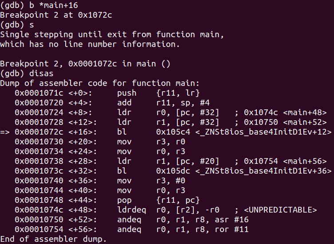The height and width of the screenshot is (244, 334).
Task: Click the '(gdb) s' step command
Action: (x=17, y=25)
